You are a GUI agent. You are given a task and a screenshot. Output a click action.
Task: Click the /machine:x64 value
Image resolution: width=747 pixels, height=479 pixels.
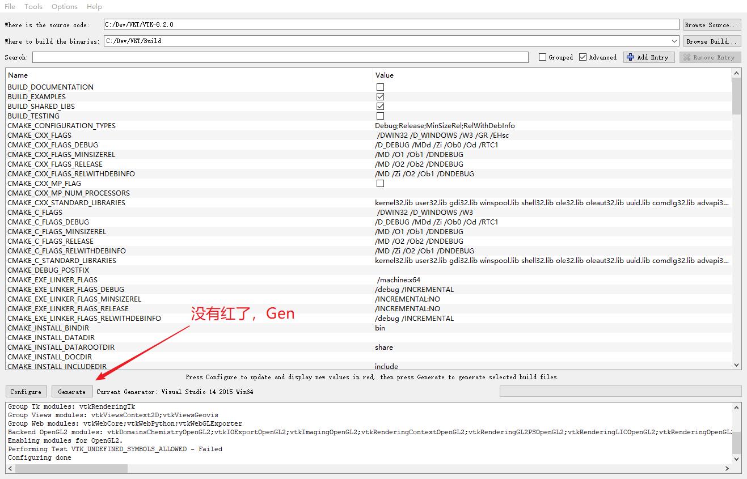coord(399,279)
